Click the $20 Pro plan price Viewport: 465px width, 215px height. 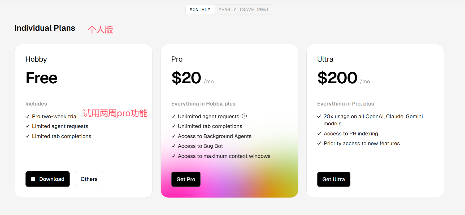[x=186, y=78]
